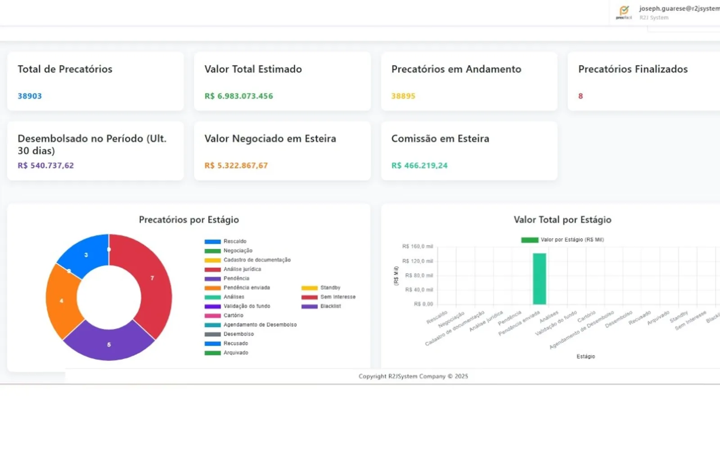The height and width of the screenshot is (450, 720).
Task: Click the green bar in Valor Total chart
Action: (x=540, y=279)
